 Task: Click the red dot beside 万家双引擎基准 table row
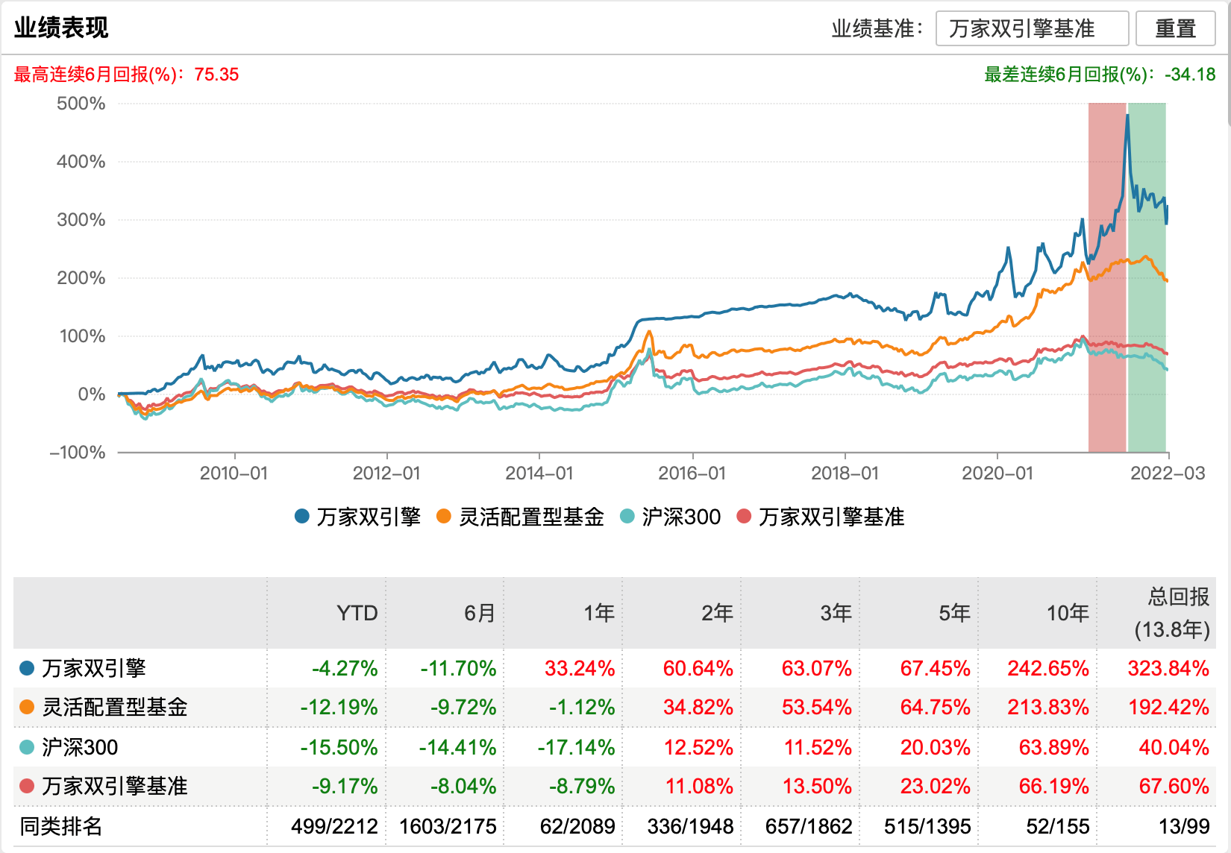point(27,786)
